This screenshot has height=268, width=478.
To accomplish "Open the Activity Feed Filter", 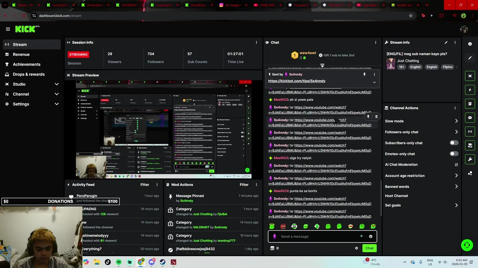I will point(145,185).
